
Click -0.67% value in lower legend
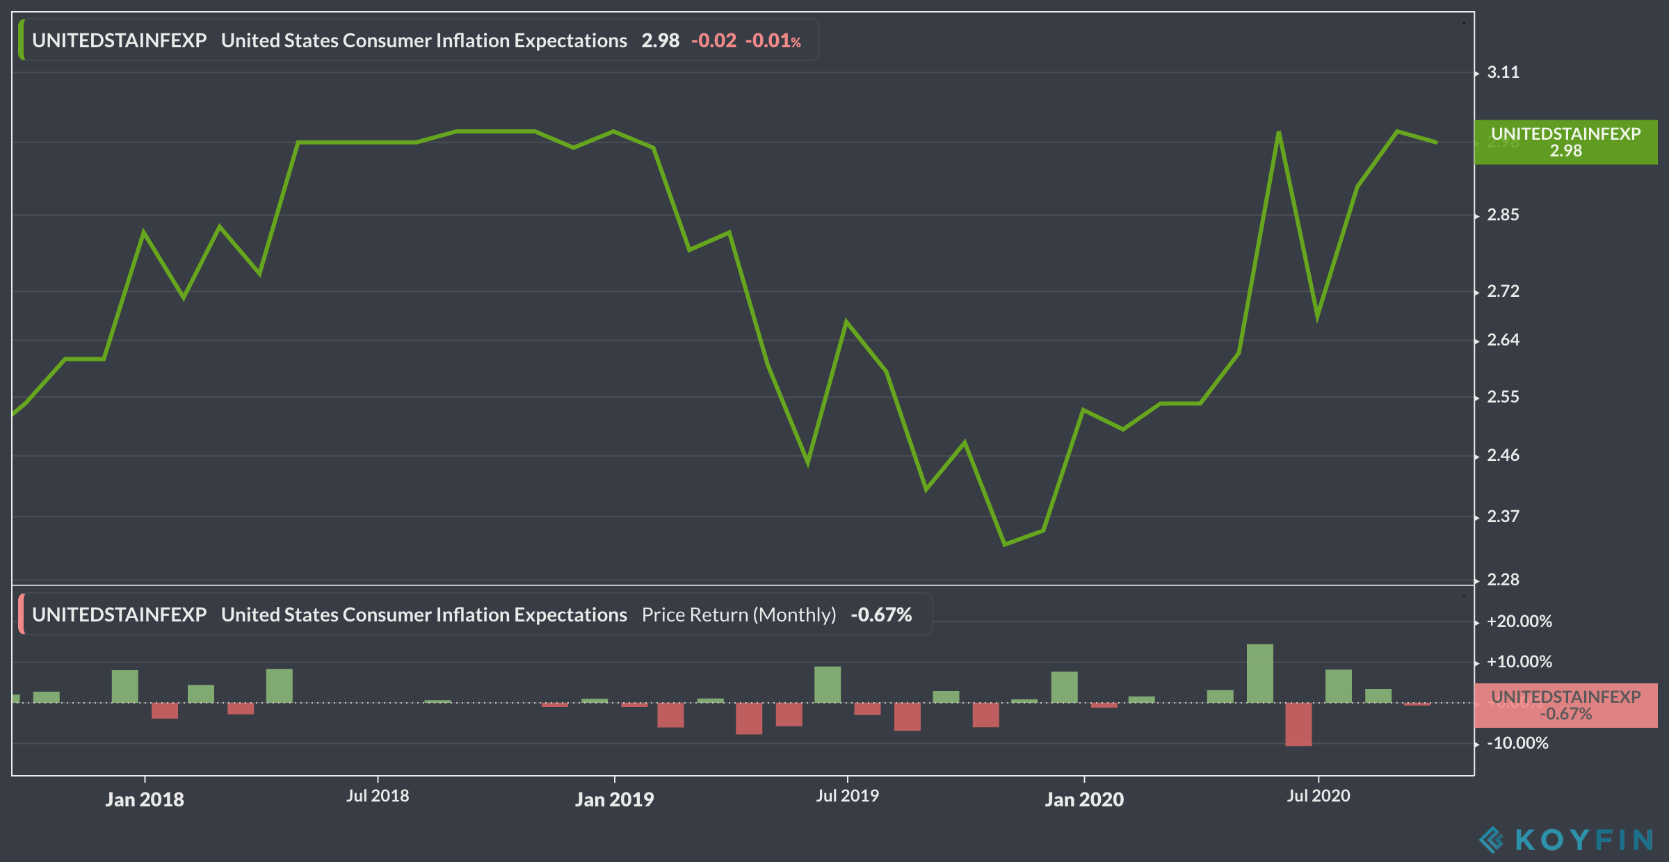881,615
